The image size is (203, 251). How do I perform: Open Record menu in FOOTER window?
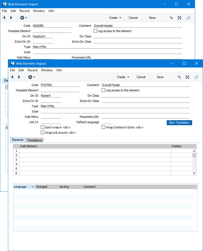(x=32, y=70)
